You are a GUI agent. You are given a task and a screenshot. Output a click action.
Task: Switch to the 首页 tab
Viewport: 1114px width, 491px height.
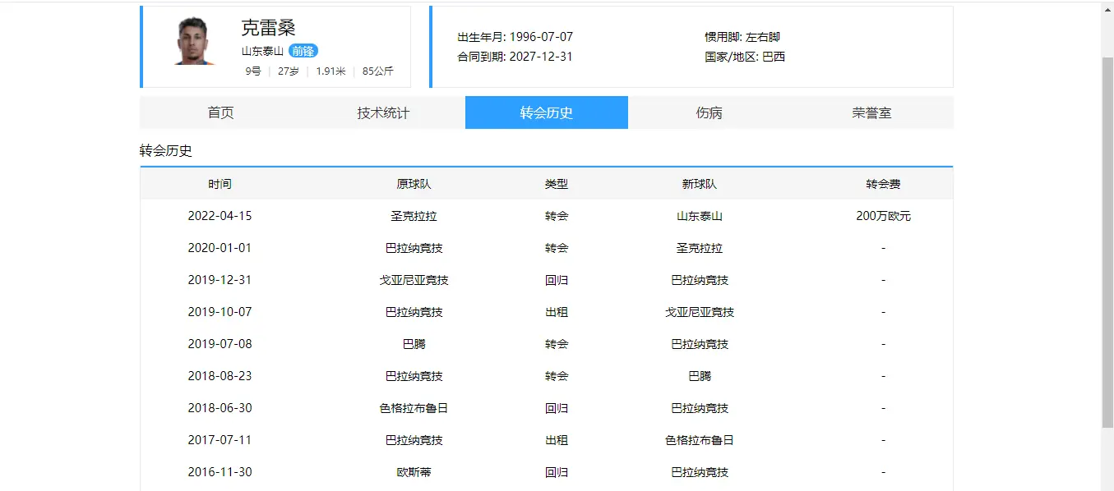click(x=220, y=112)
